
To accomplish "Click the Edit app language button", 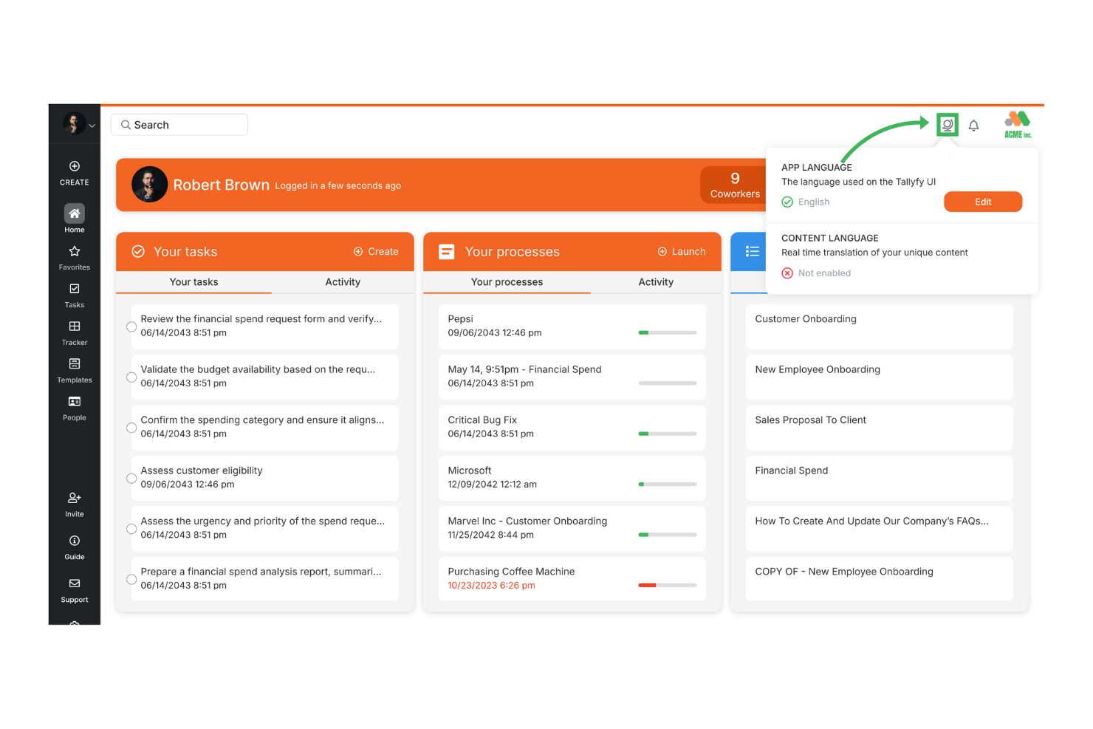I will pos(983,202).
